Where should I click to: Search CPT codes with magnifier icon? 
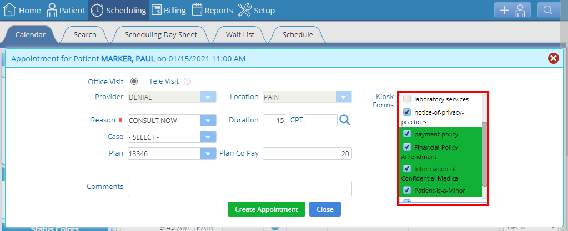coord(345,120)
